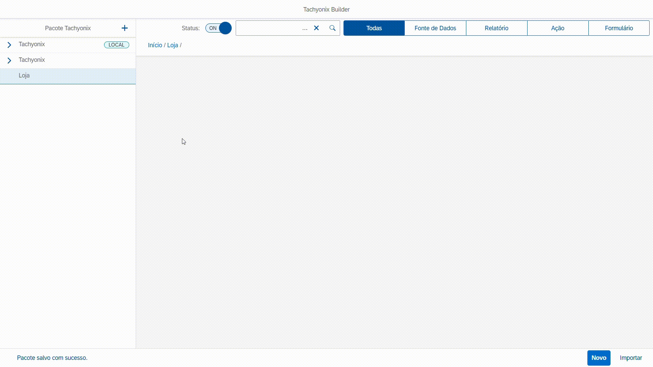Show only Relatório items
Image resolution: width=653 pixels, height=367 pixels.
tap(496, 28)
